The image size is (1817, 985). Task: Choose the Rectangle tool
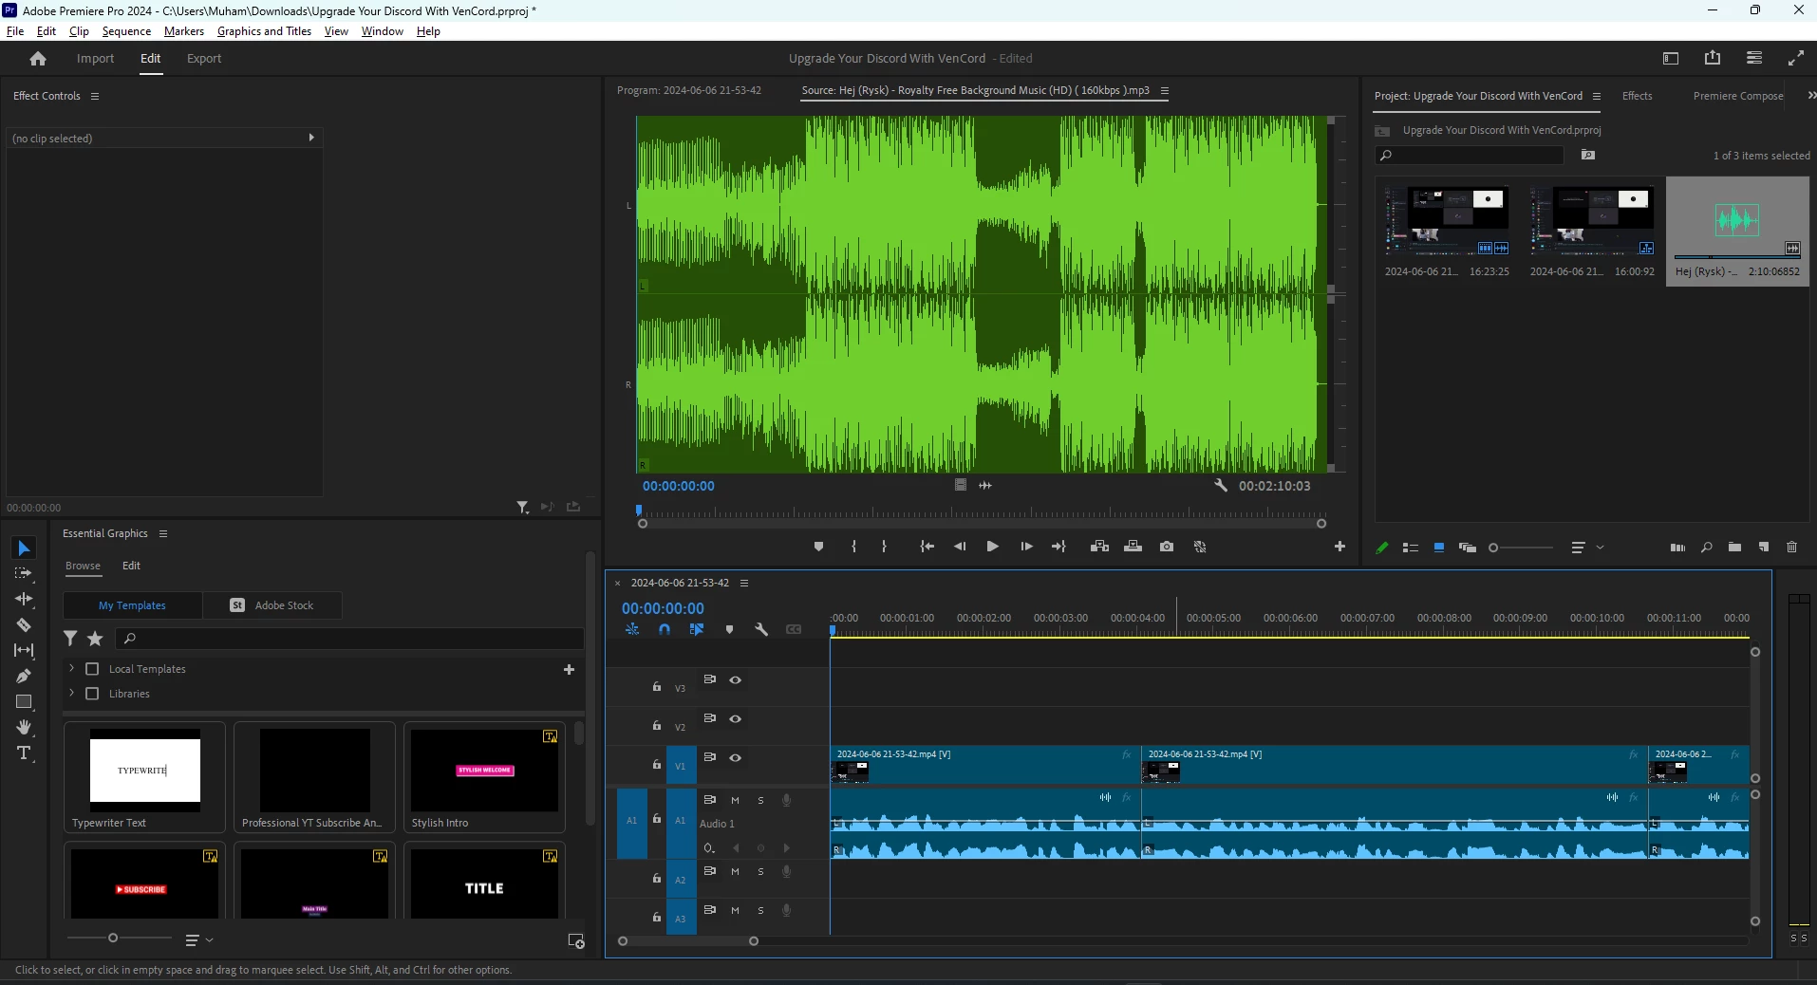(24, 702)
